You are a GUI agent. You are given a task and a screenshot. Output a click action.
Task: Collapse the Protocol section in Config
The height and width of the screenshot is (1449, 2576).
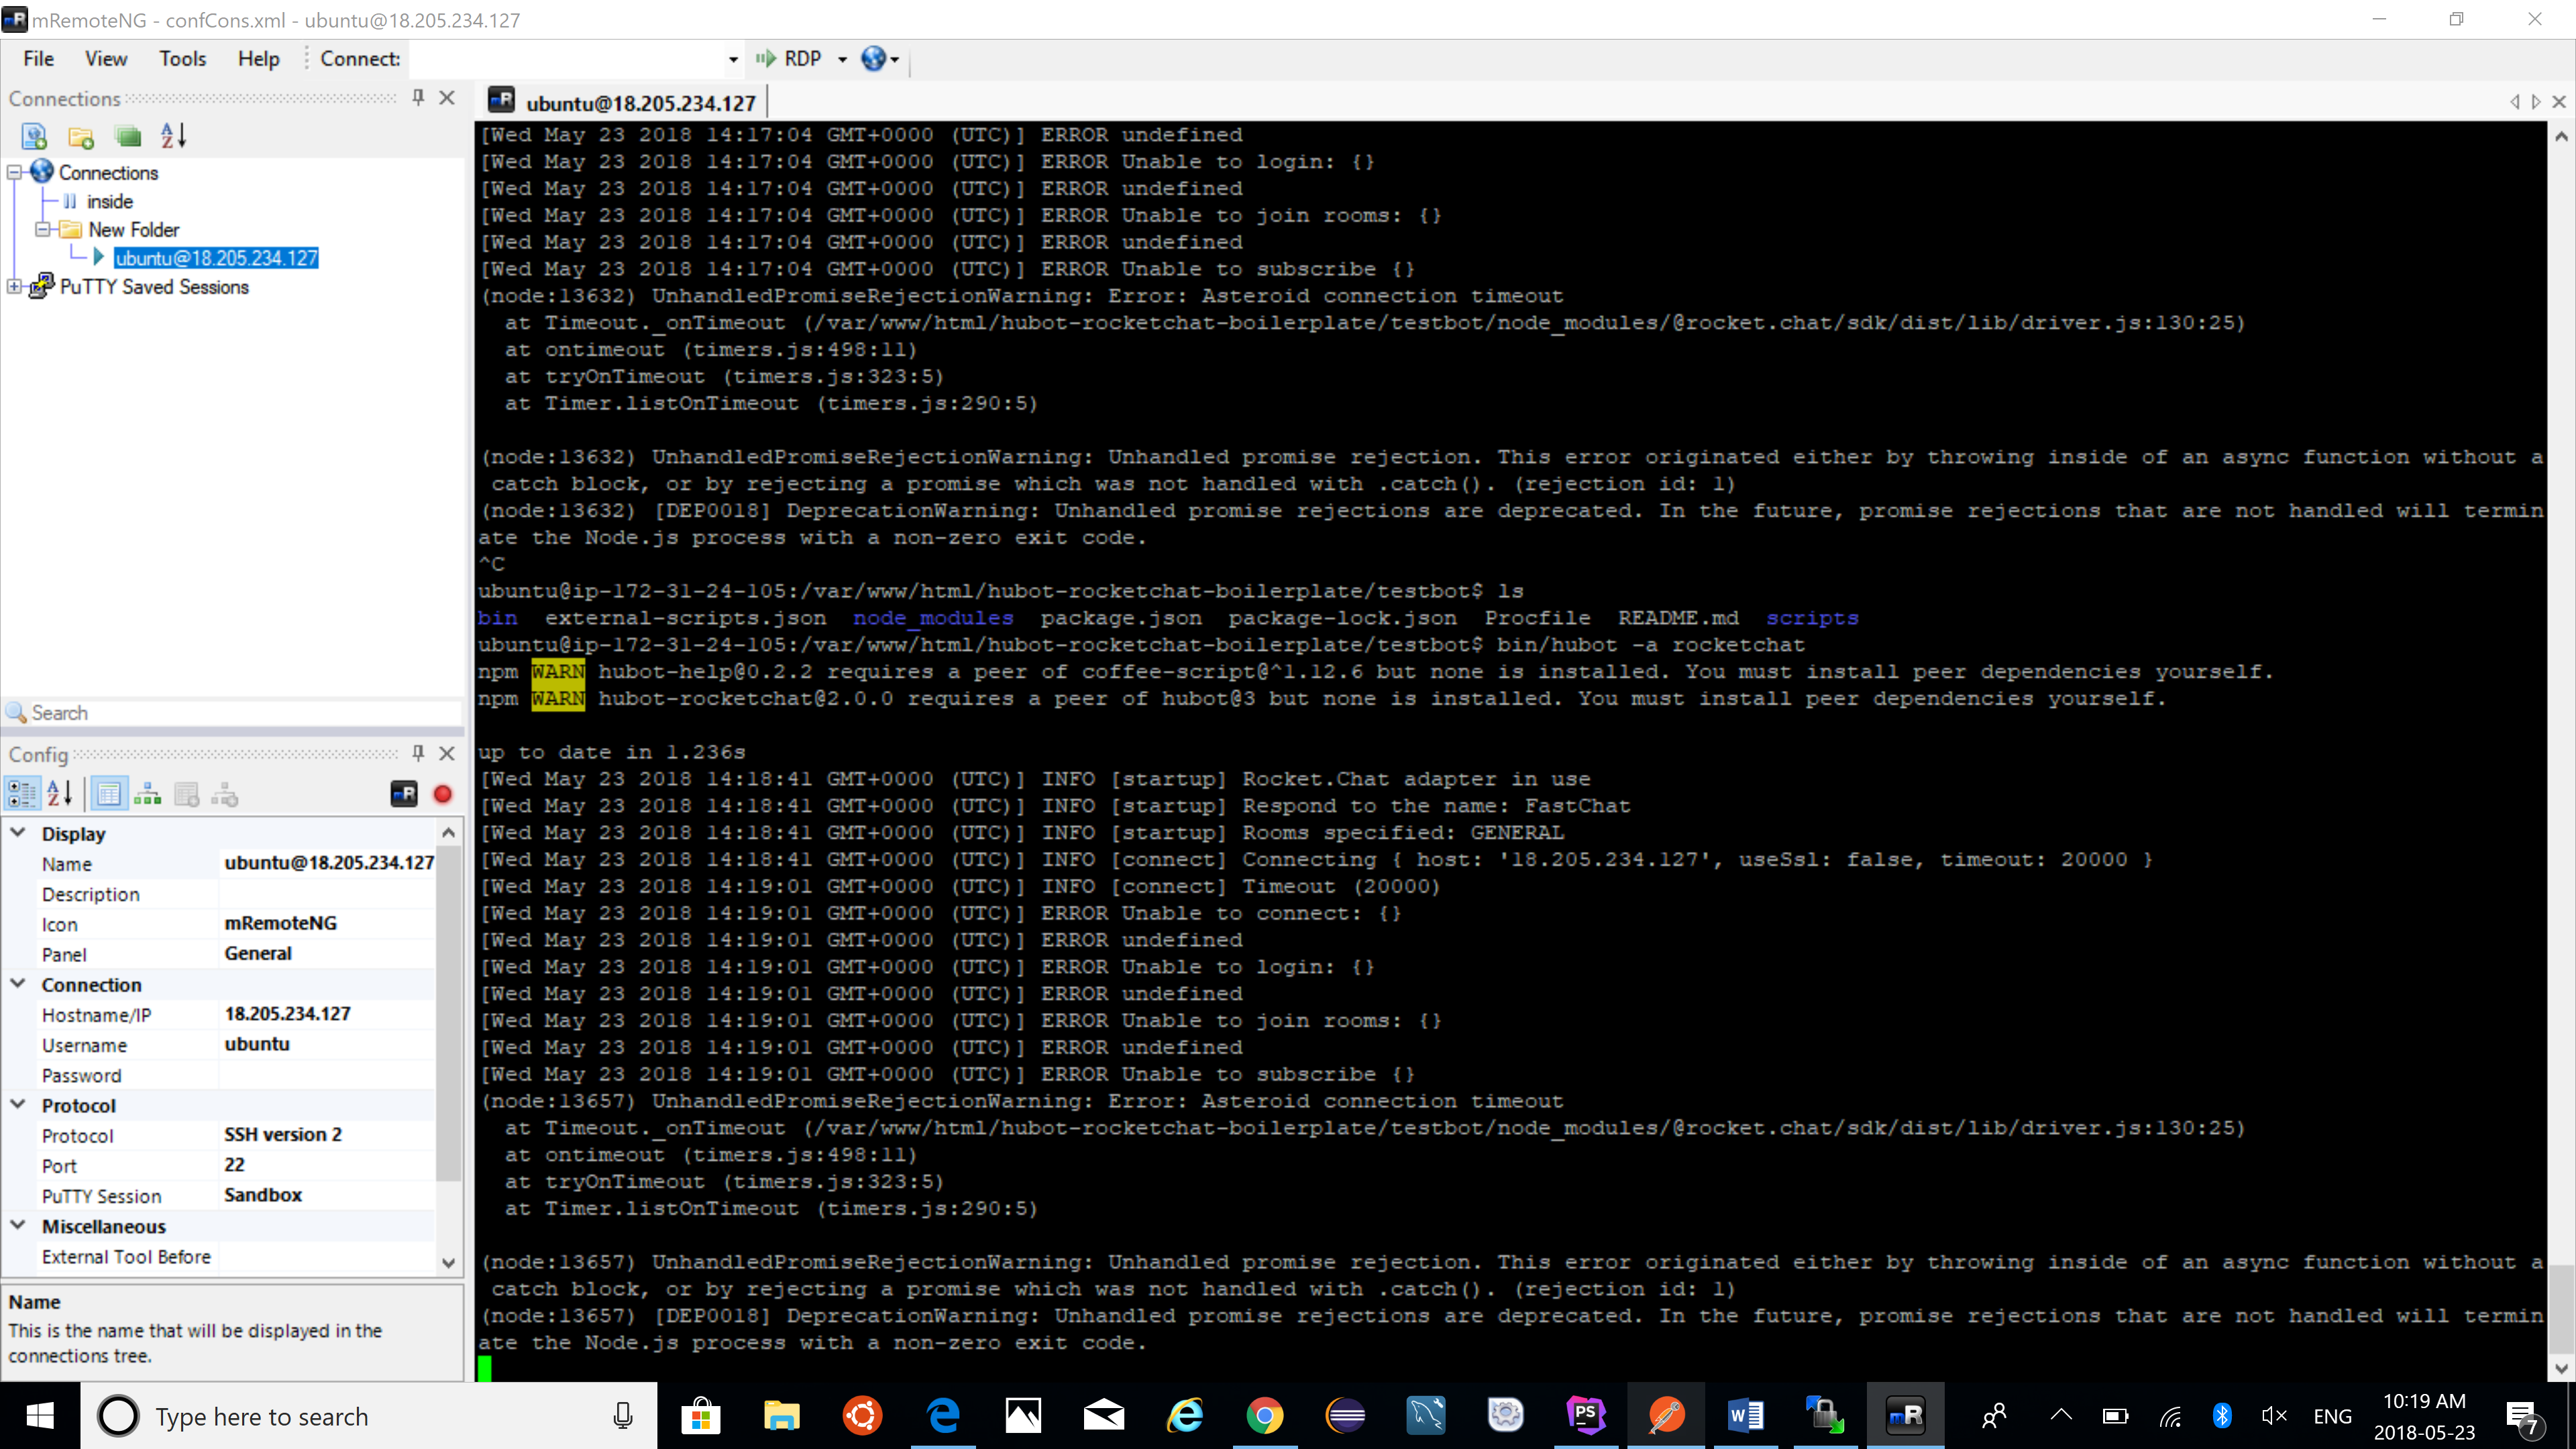tap(17, 1105)
